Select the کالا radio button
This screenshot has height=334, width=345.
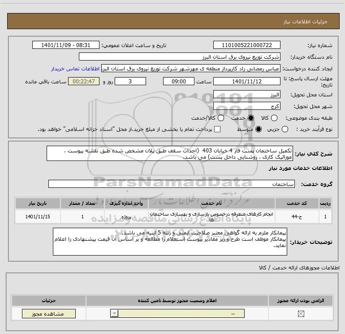point(274,118)
